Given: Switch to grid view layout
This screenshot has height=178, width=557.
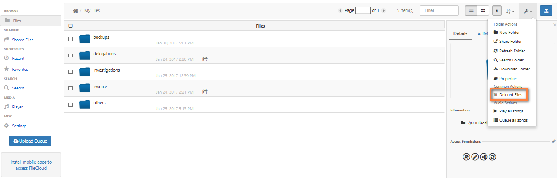Looking at the screenshot, I should (483, 10).
